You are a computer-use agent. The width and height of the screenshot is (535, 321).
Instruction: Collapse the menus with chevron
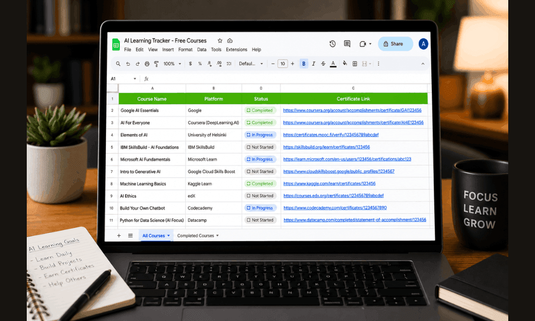pyautogui.click(x=423, y=64)
